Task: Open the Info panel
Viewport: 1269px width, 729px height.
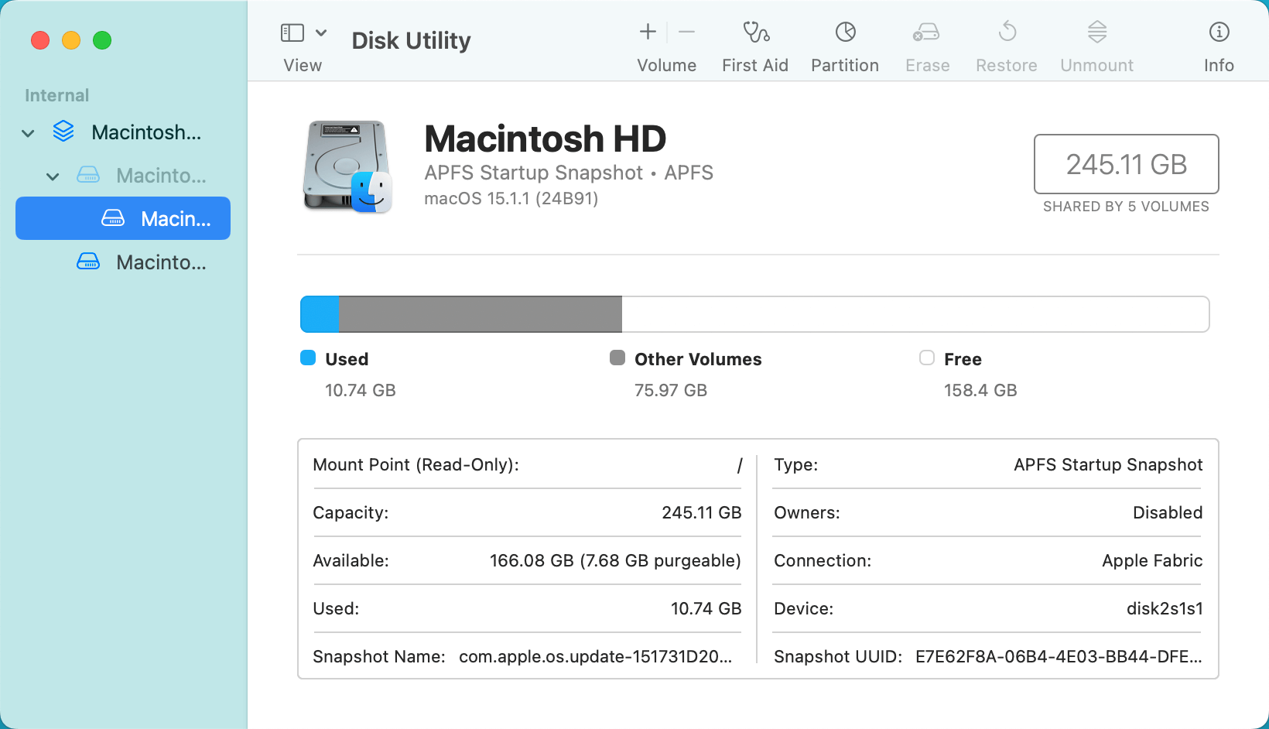Action: 1218,43
